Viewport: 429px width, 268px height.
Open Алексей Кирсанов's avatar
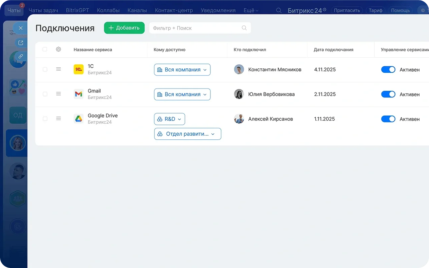[239, 119]
